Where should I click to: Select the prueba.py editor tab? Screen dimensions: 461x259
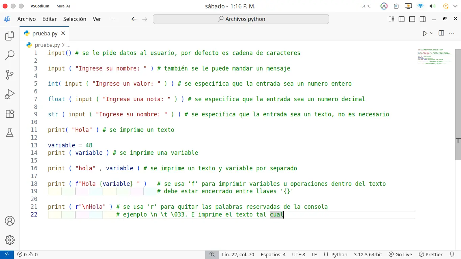(x=44, y=33)
